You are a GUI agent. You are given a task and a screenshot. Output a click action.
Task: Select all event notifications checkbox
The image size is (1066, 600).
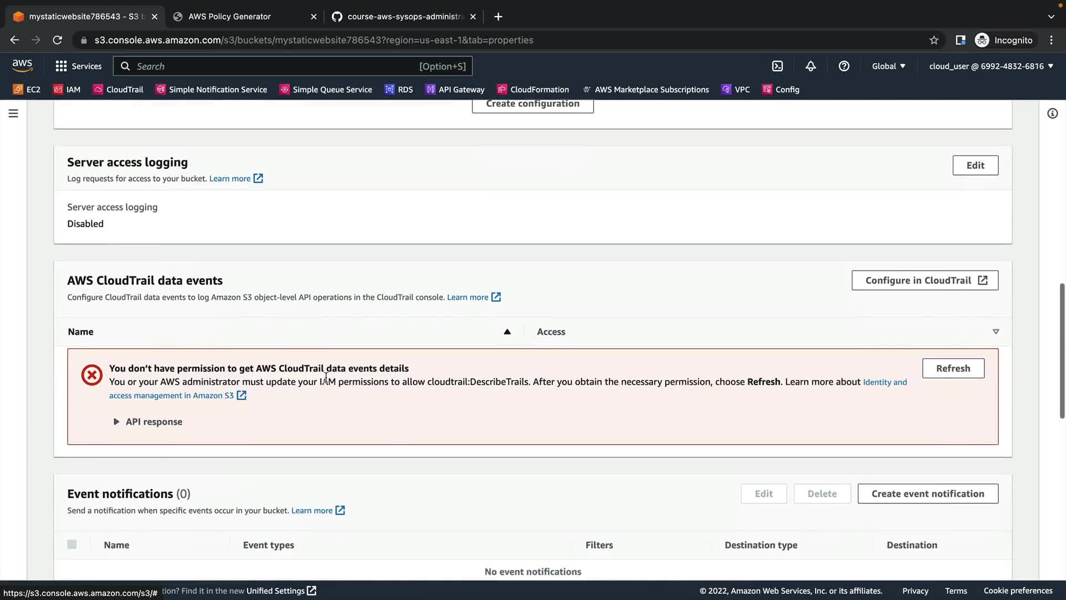[x=72, y=544]
